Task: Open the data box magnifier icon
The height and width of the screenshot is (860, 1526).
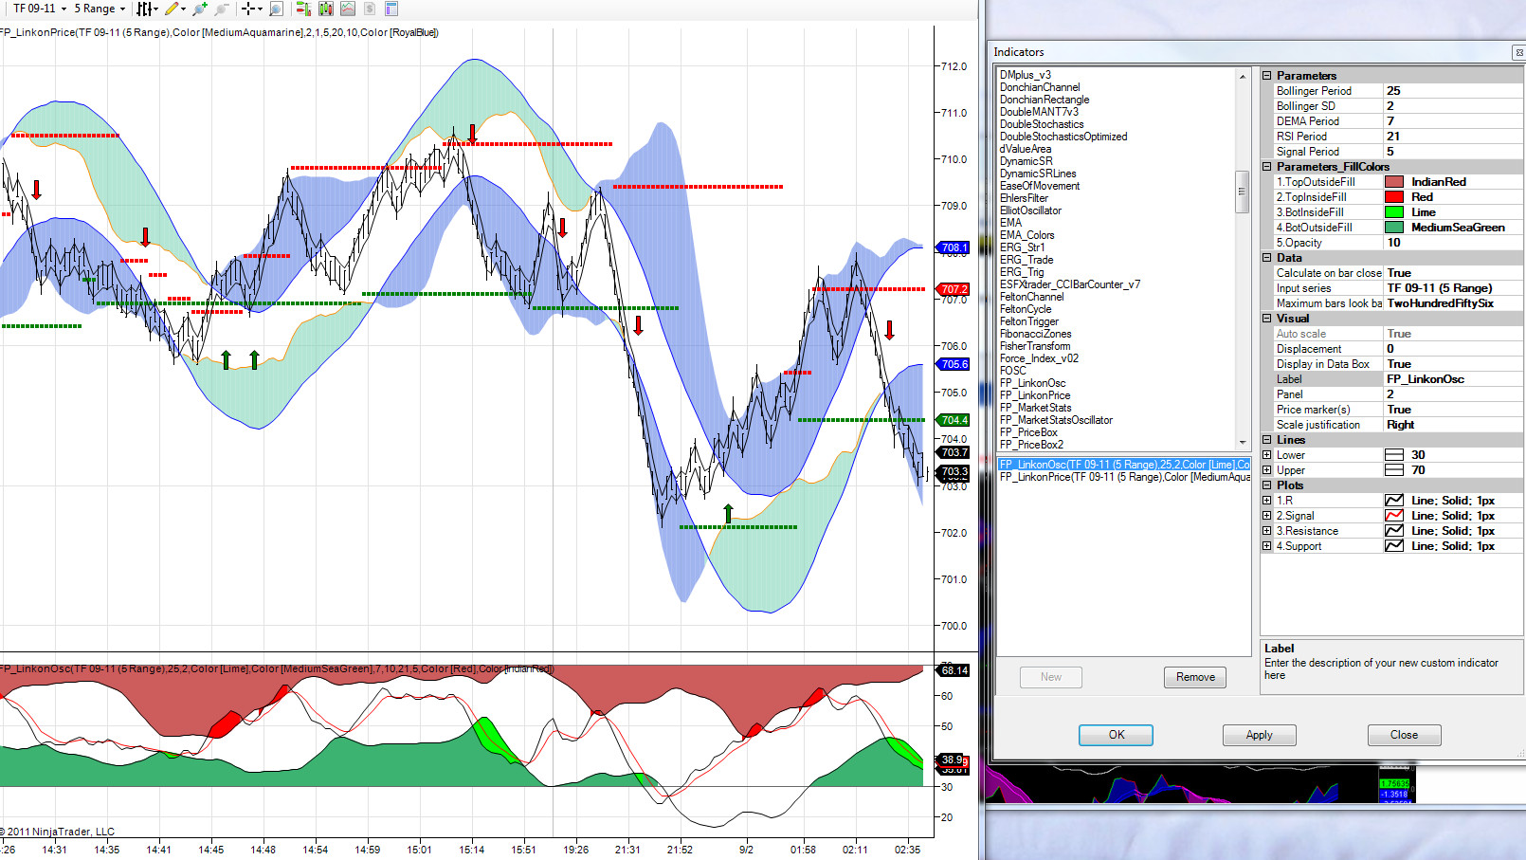Action: [276, 9]
